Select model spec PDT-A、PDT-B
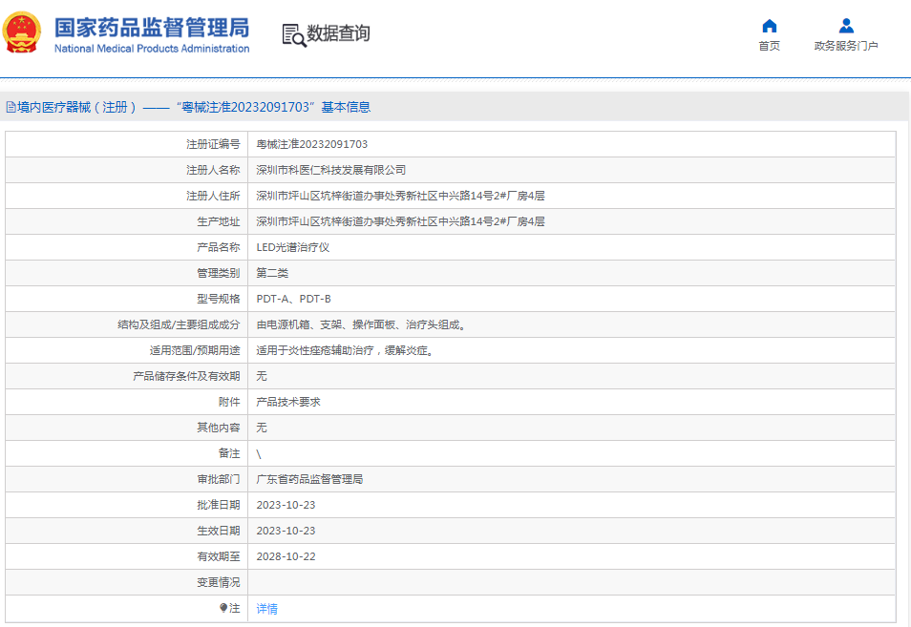The width and height of the screenshot is (911, 627). coord(293,299)
